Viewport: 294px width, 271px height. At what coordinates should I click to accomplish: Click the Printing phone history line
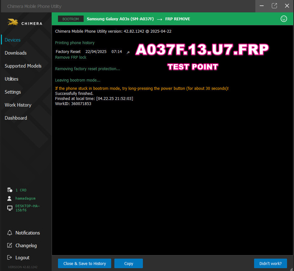coord(75,43)
